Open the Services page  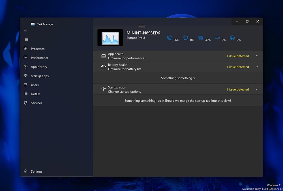point(36,103)
